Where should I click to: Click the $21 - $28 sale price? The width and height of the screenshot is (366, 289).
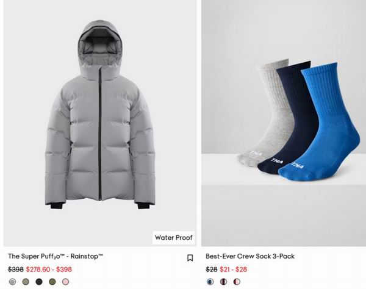point(234,269)
